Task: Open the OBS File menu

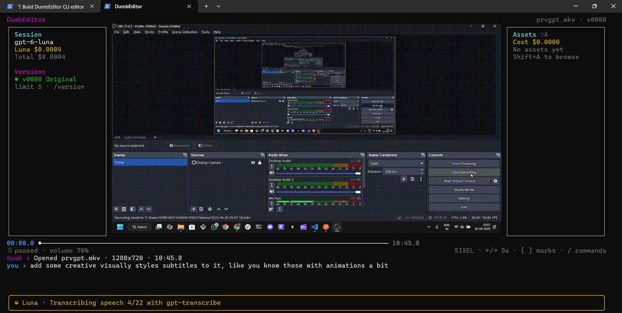Action: (117, 32)
